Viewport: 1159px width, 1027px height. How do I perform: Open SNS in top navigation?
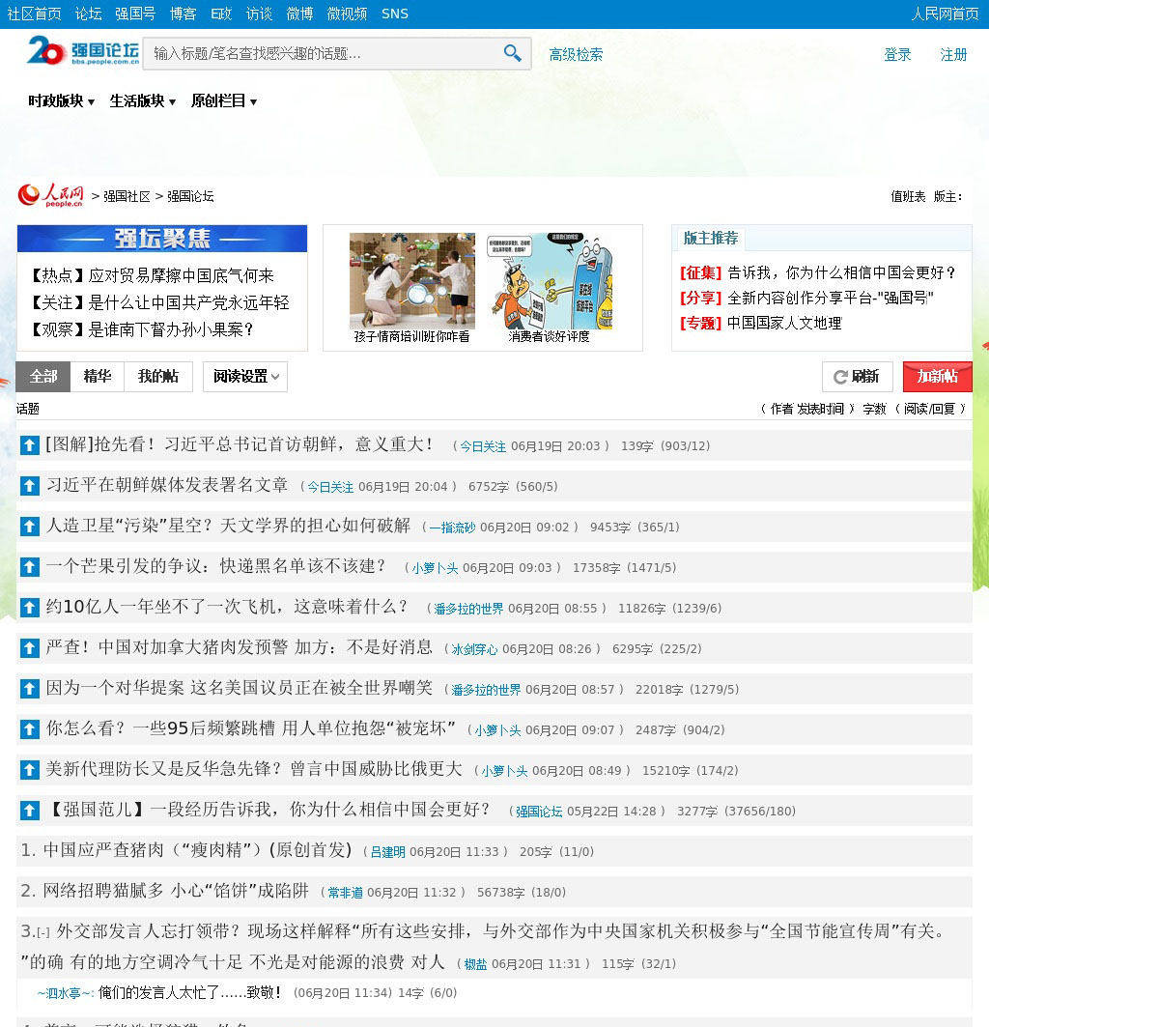(395, 14)
